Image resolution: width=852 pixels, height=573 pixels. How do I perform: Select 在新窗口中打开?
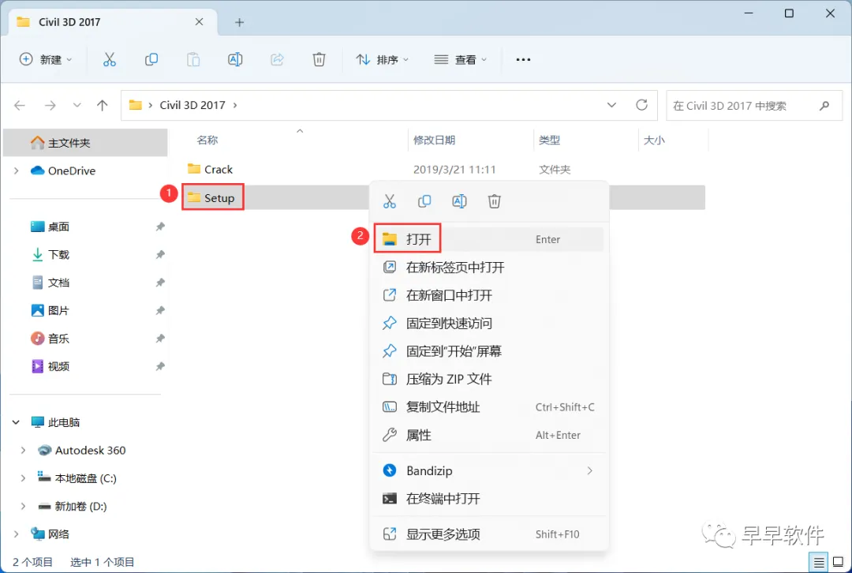point(488,295)
